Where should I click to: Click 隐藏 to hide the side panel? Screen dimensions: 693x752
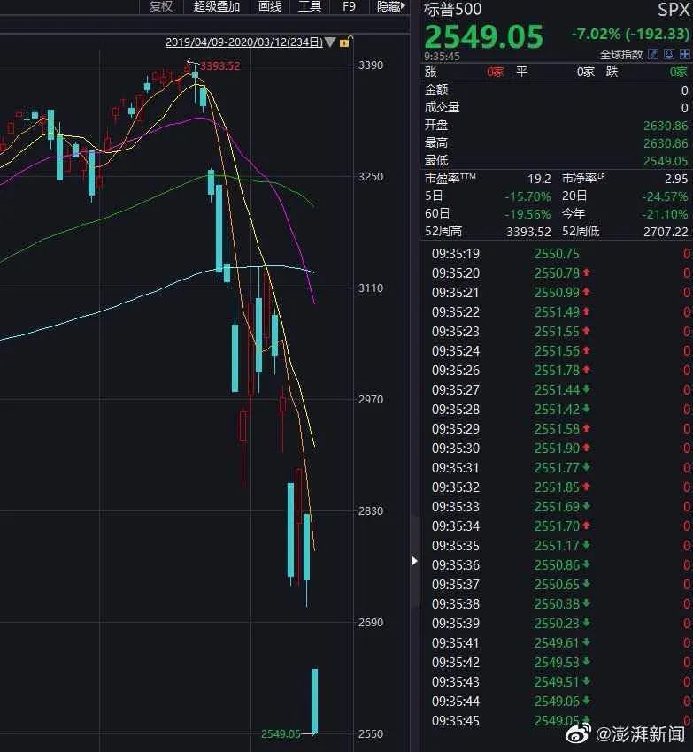pos(390,7)
